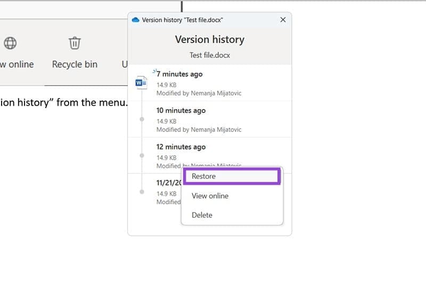Click the globe View online icon
The image size is (426, 299).
(10, 43)
